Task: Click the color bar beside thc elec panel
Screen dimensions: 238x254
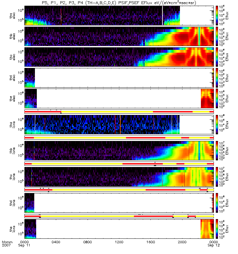Action: (217, 57)
